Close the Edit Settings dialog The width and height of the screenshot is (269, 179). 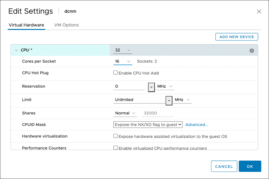coord(259,11)
